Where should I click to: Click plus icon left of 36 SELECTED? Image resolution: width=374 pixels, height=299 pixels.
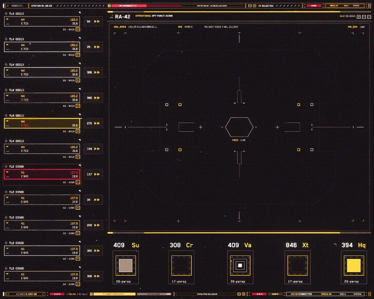(x=254, y=6)
